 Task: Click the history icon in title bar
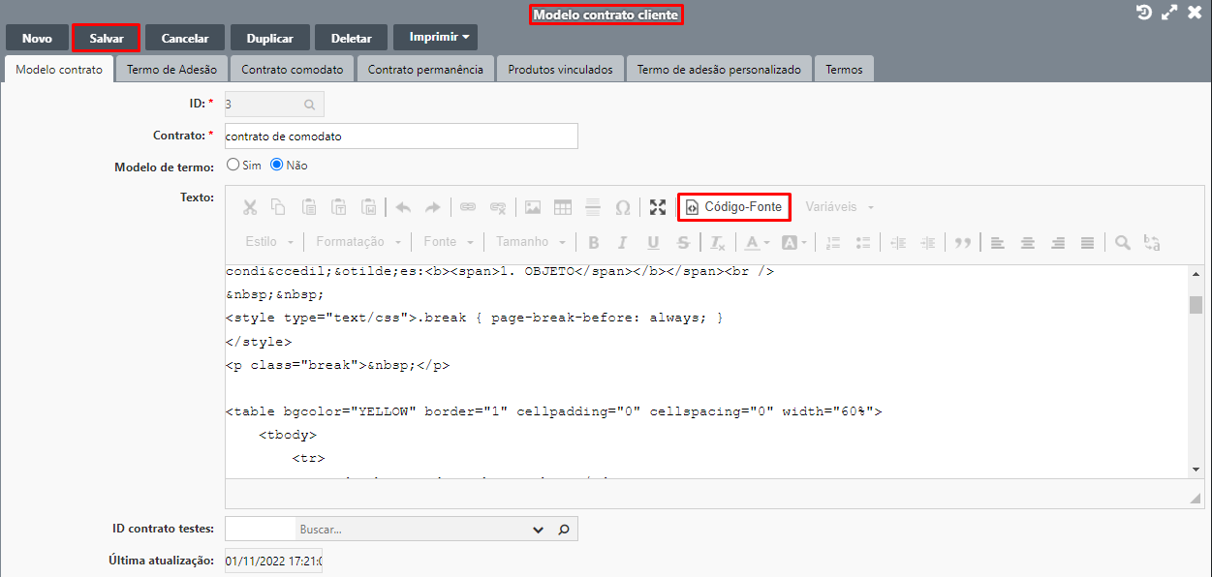(x=1144, y=13)
